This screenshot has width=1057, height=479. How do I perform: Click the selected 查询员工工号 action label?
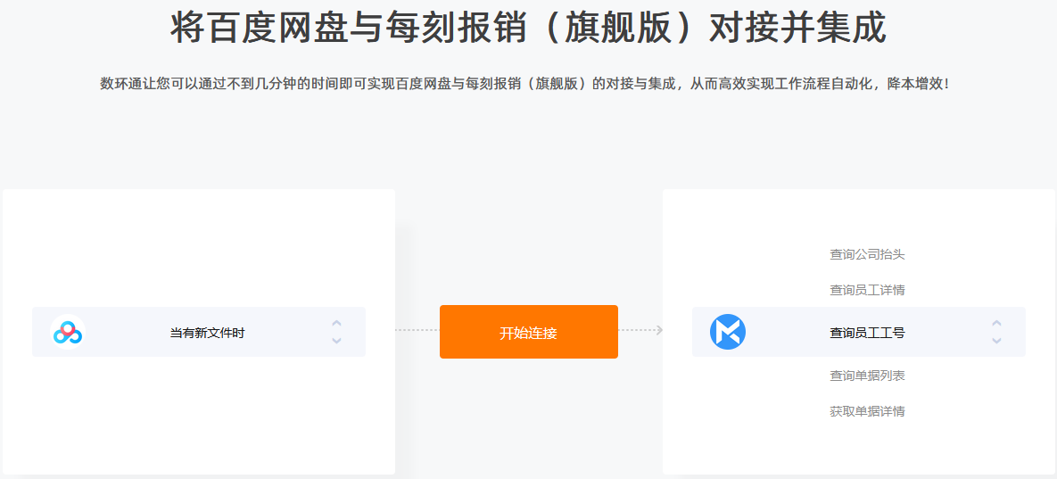pos(867,333)
